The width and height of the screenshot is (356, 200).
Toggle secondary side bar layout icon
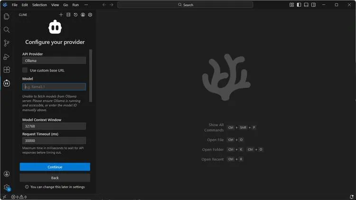pos(314,5)
